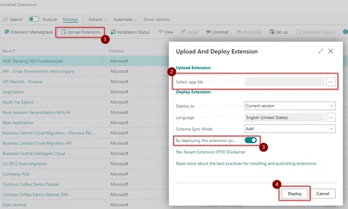Open the Manage tab
The width and height of the screenshot is (348, 209).
[70, 20]
